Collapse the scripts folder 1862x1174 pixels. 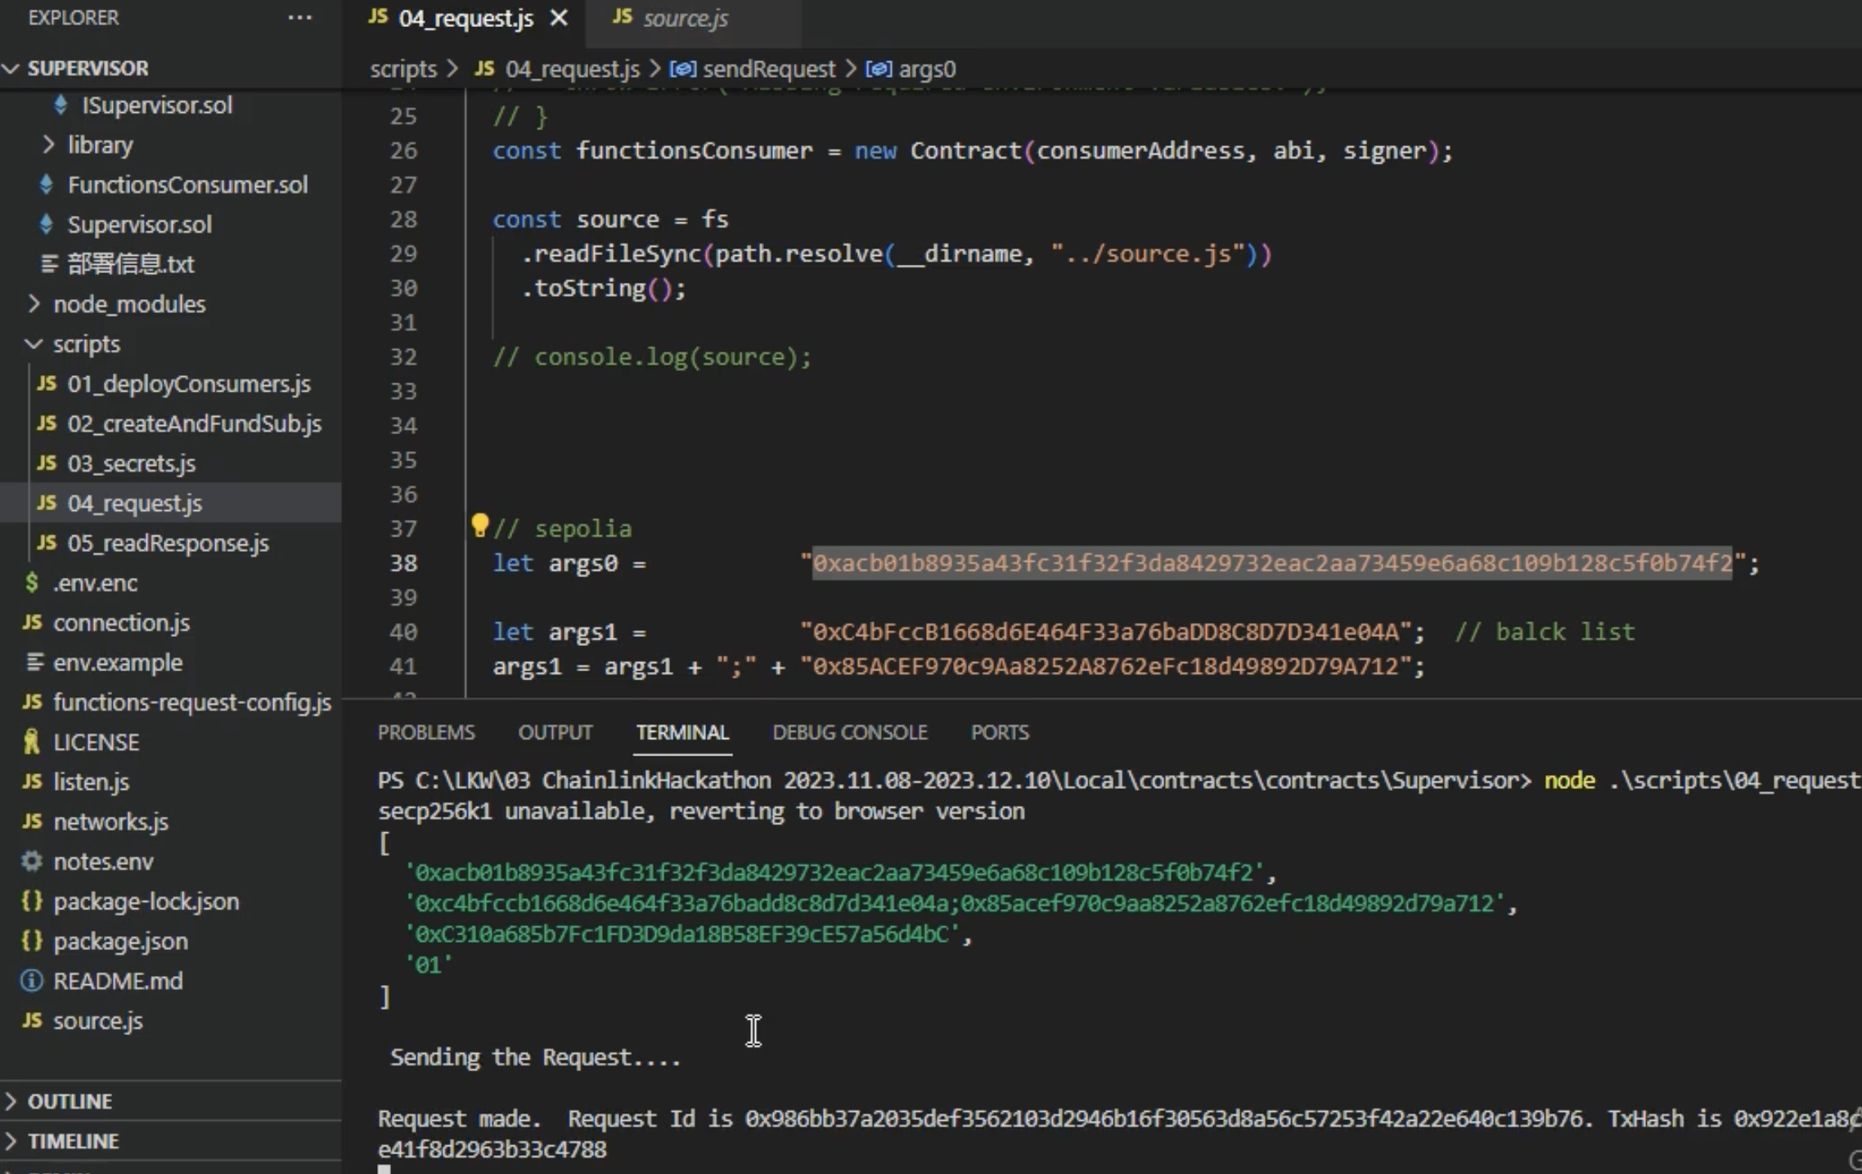34,344
